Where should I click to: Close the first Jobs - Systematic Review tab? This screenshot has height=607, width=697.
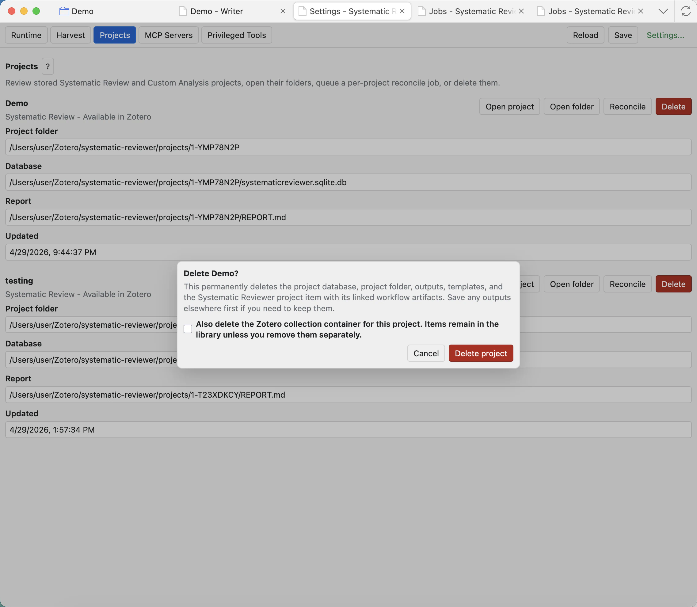[x=521, y=11]
